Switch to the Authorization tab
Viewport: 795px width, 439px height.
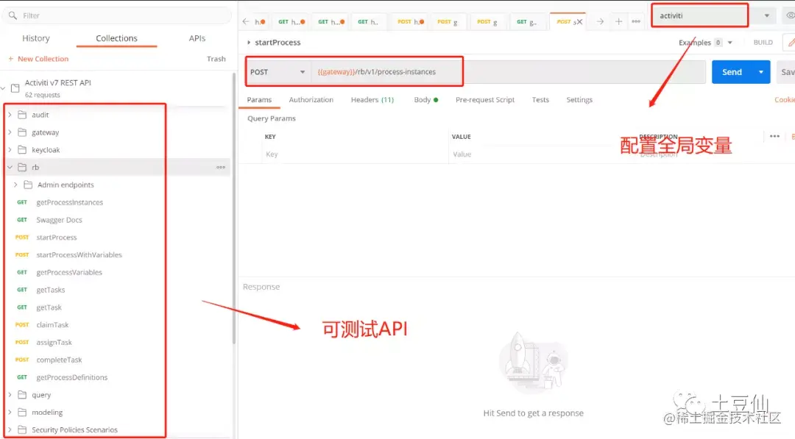pos(311,99)
